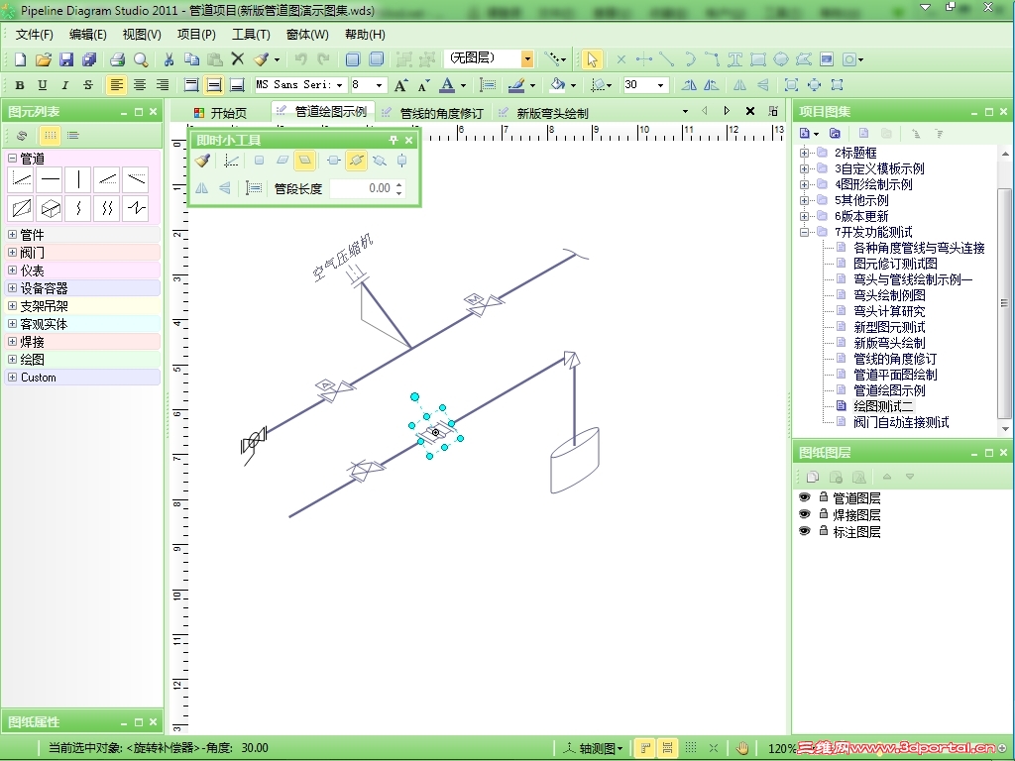1015x761 pixels.
Task: Expand the 2标题框 tree folder
Action: point(804,153)
